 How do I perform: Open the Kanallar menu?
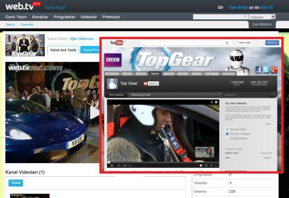tap(40, 17)
